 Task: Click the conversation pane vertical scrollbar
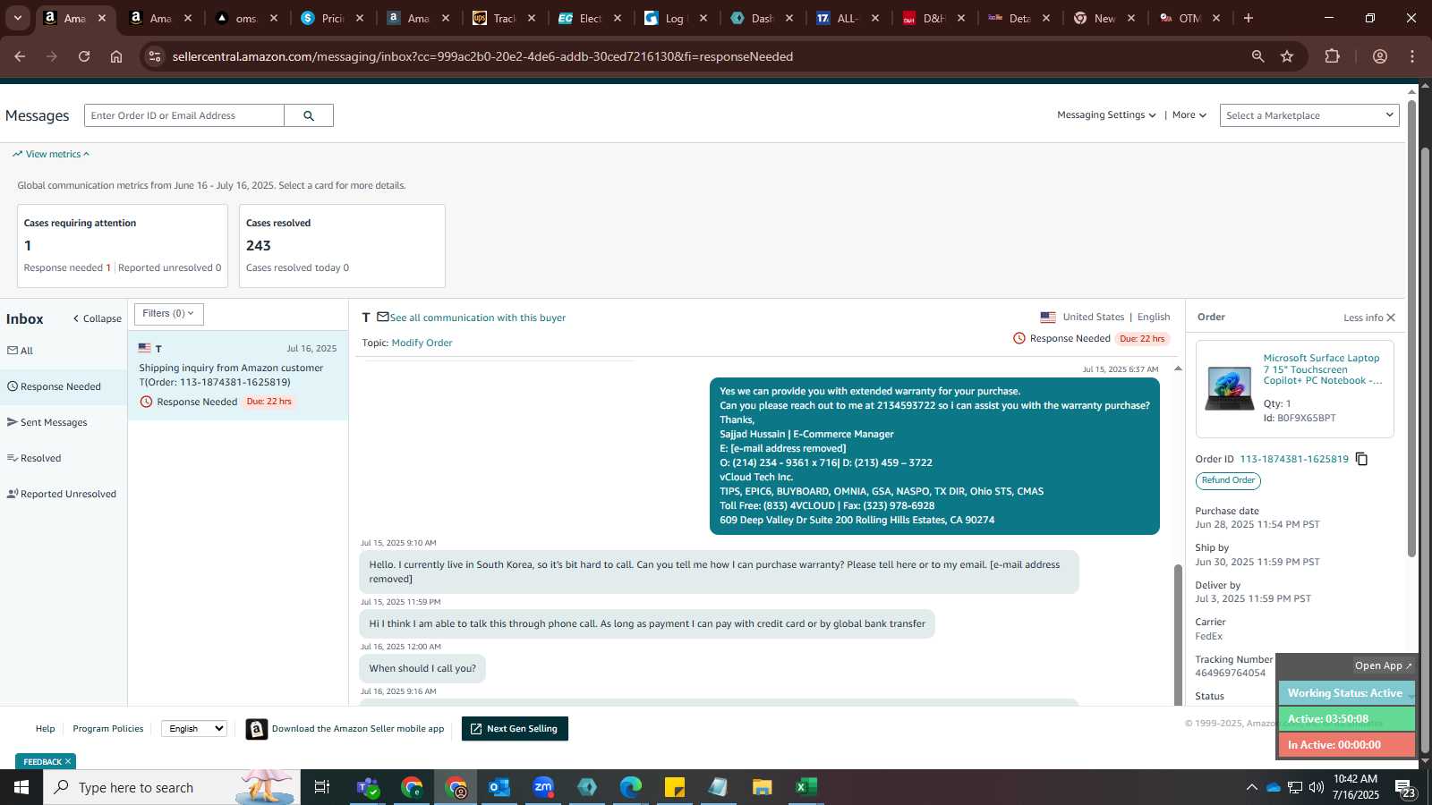(x=1178, y=635)
